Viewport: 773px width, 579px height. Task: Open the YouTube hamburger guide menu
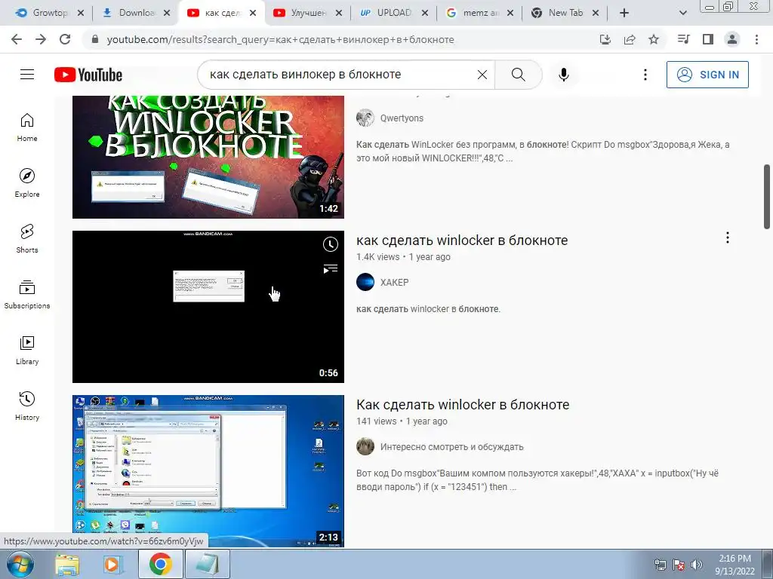pos(27,75)
